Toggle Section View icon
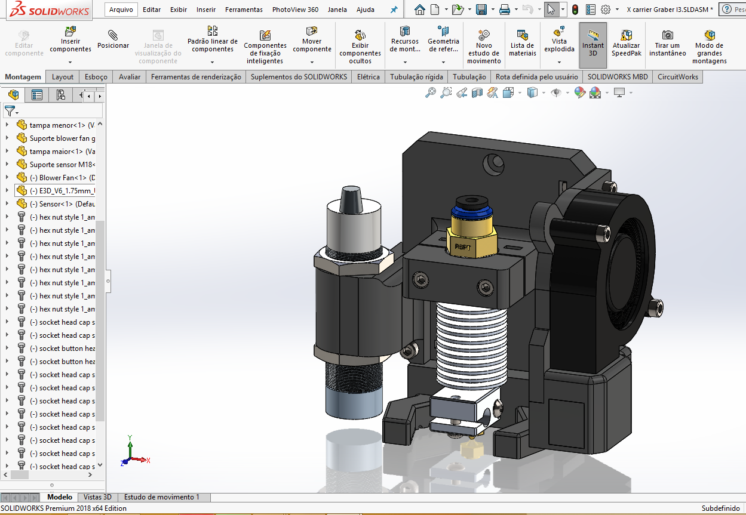 (x=477, y=92)
